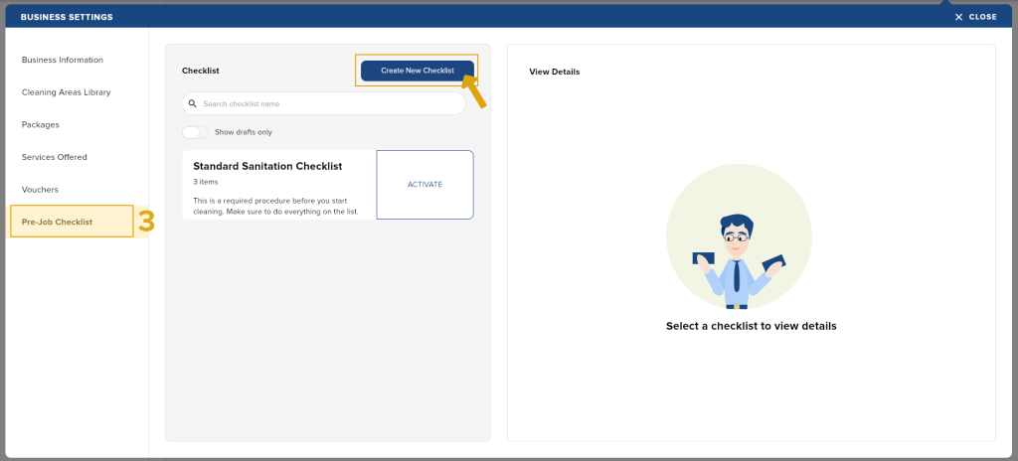
Task: Focus the Search checklist name field
Action: (324, 104)
